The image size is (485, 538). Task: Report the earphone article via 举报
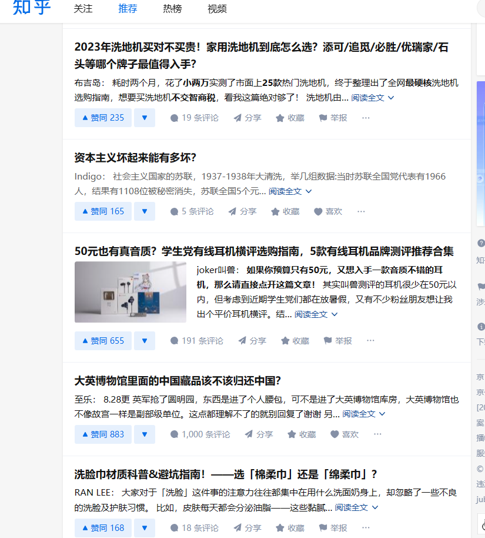coord(337,341)
